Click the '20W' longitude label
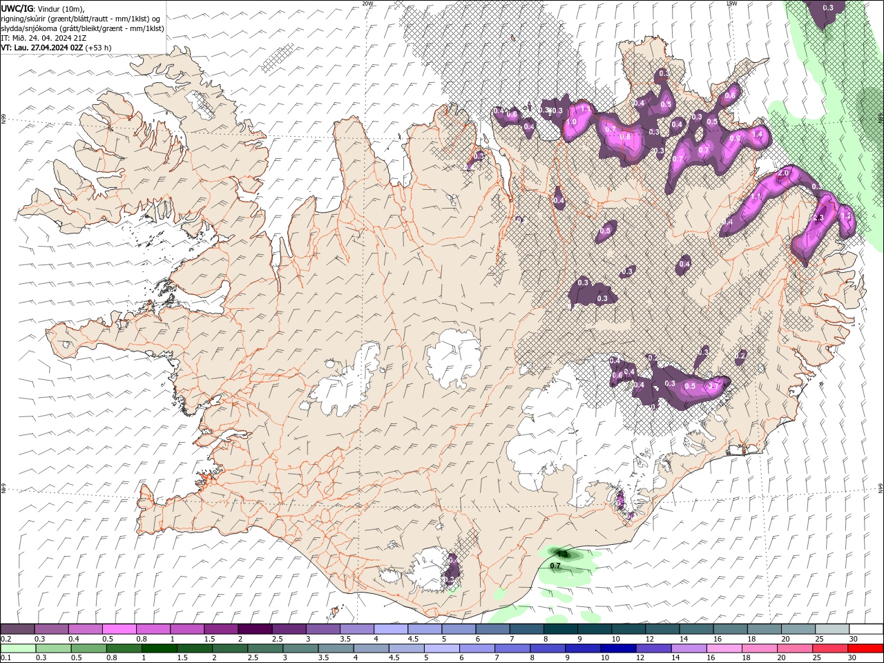 pyautogui.click(x=367, y=3)
